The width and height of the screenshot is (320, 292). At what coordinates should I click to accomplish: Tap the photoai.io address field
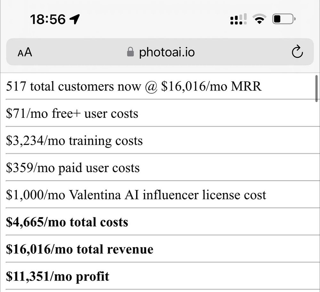166,52
